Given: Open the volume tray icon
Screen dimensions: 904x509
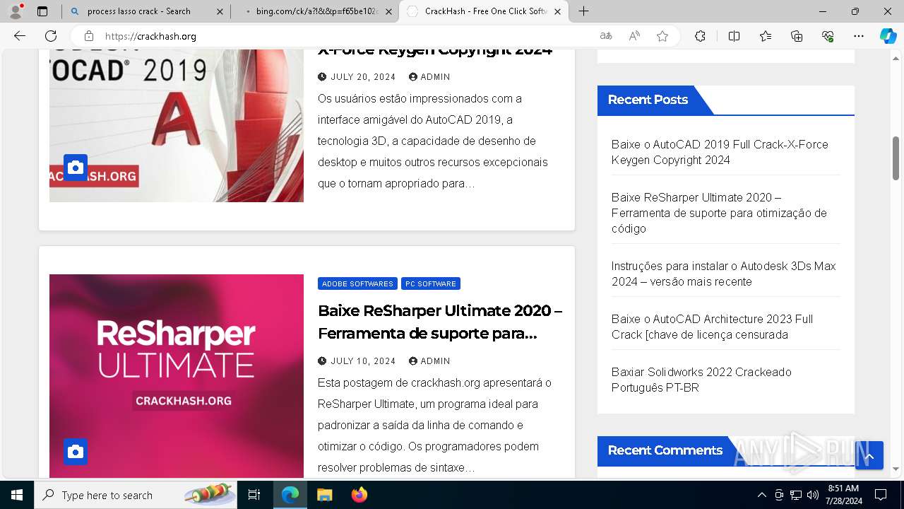Looking at the screenshot, I should 813,495.
